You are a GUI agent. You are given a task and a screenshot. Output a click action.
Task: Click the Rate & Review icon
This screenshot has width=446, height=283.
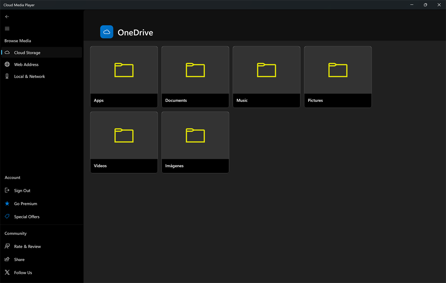pyautogui.click(x=7, y=246)
